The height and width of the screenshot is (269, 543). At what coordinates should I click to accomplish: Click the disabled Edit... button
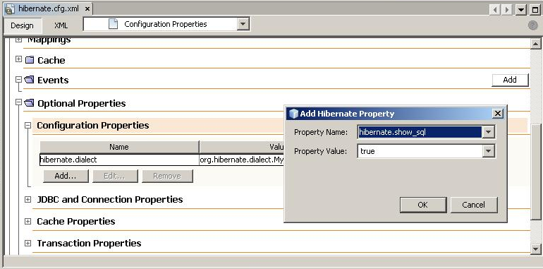click(115, 176)
